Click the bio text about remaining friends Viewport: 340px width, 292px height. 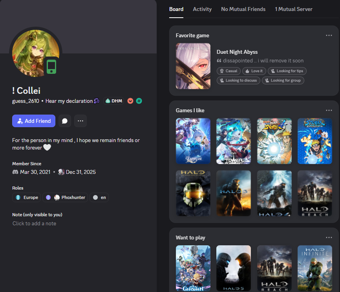(x=76, y=144)
